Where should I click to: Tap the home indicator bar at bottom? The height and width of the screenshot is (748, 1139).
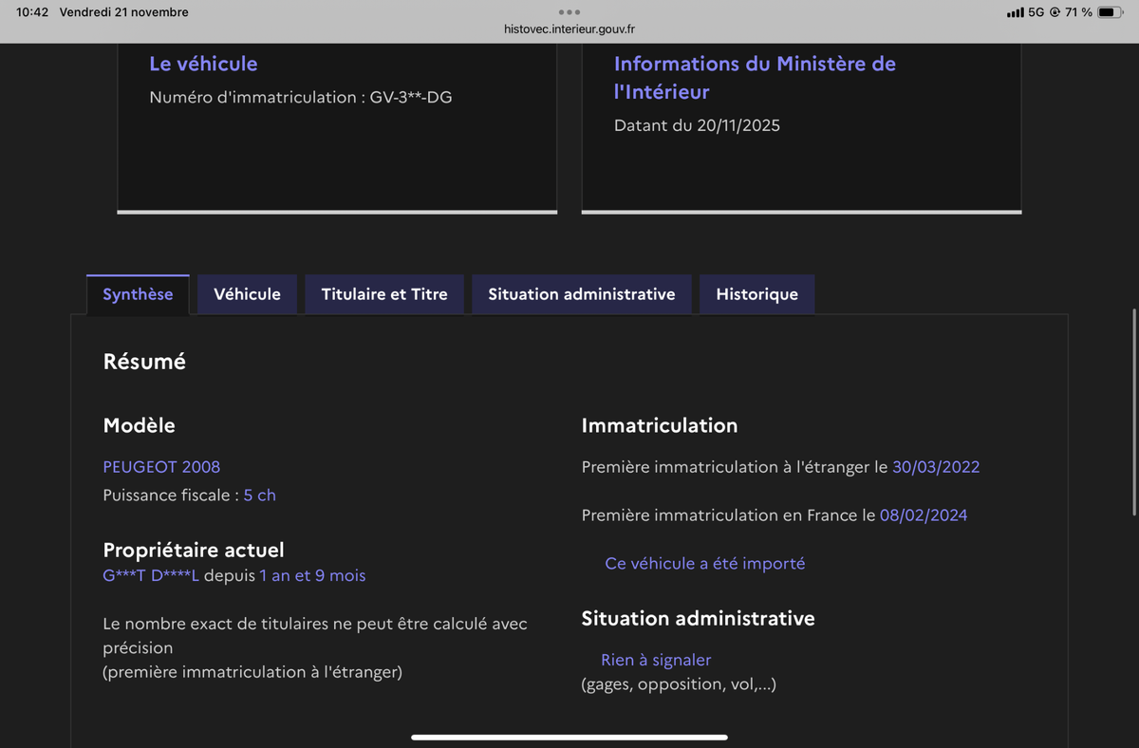click(x=569, y=737)
